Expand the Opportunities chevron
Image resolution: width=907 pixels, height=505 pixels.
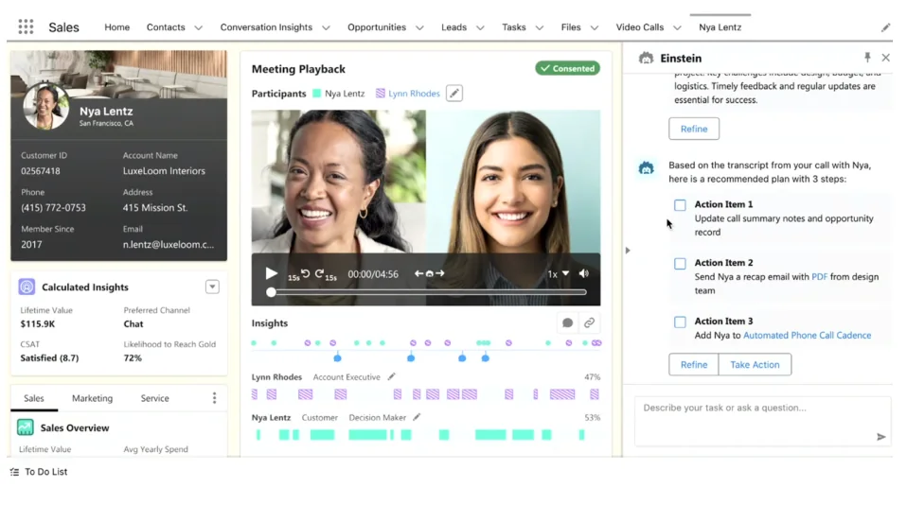coord(419,27)
